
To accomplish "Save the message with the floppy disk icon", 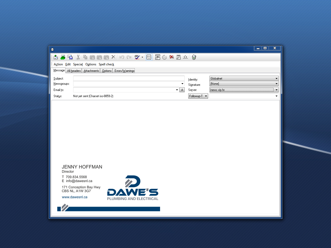I will click(x=70, y=57).
